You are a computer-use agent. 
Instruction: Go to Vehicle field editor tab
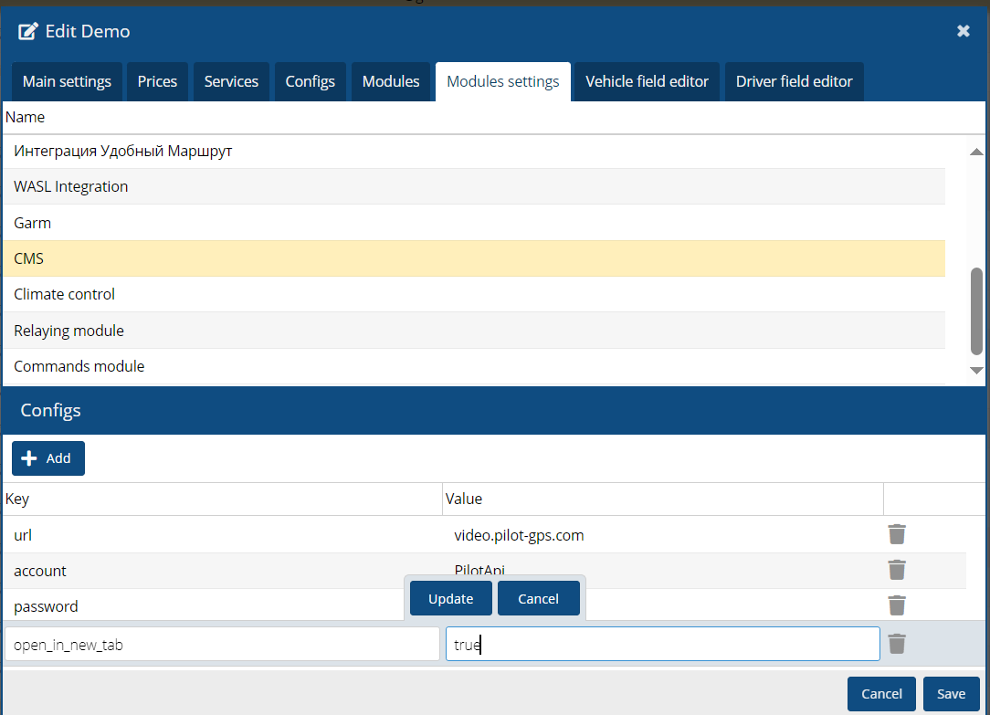pos(647,81)
